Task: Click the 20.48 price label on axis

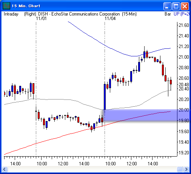Action: (x=184, y=84)
